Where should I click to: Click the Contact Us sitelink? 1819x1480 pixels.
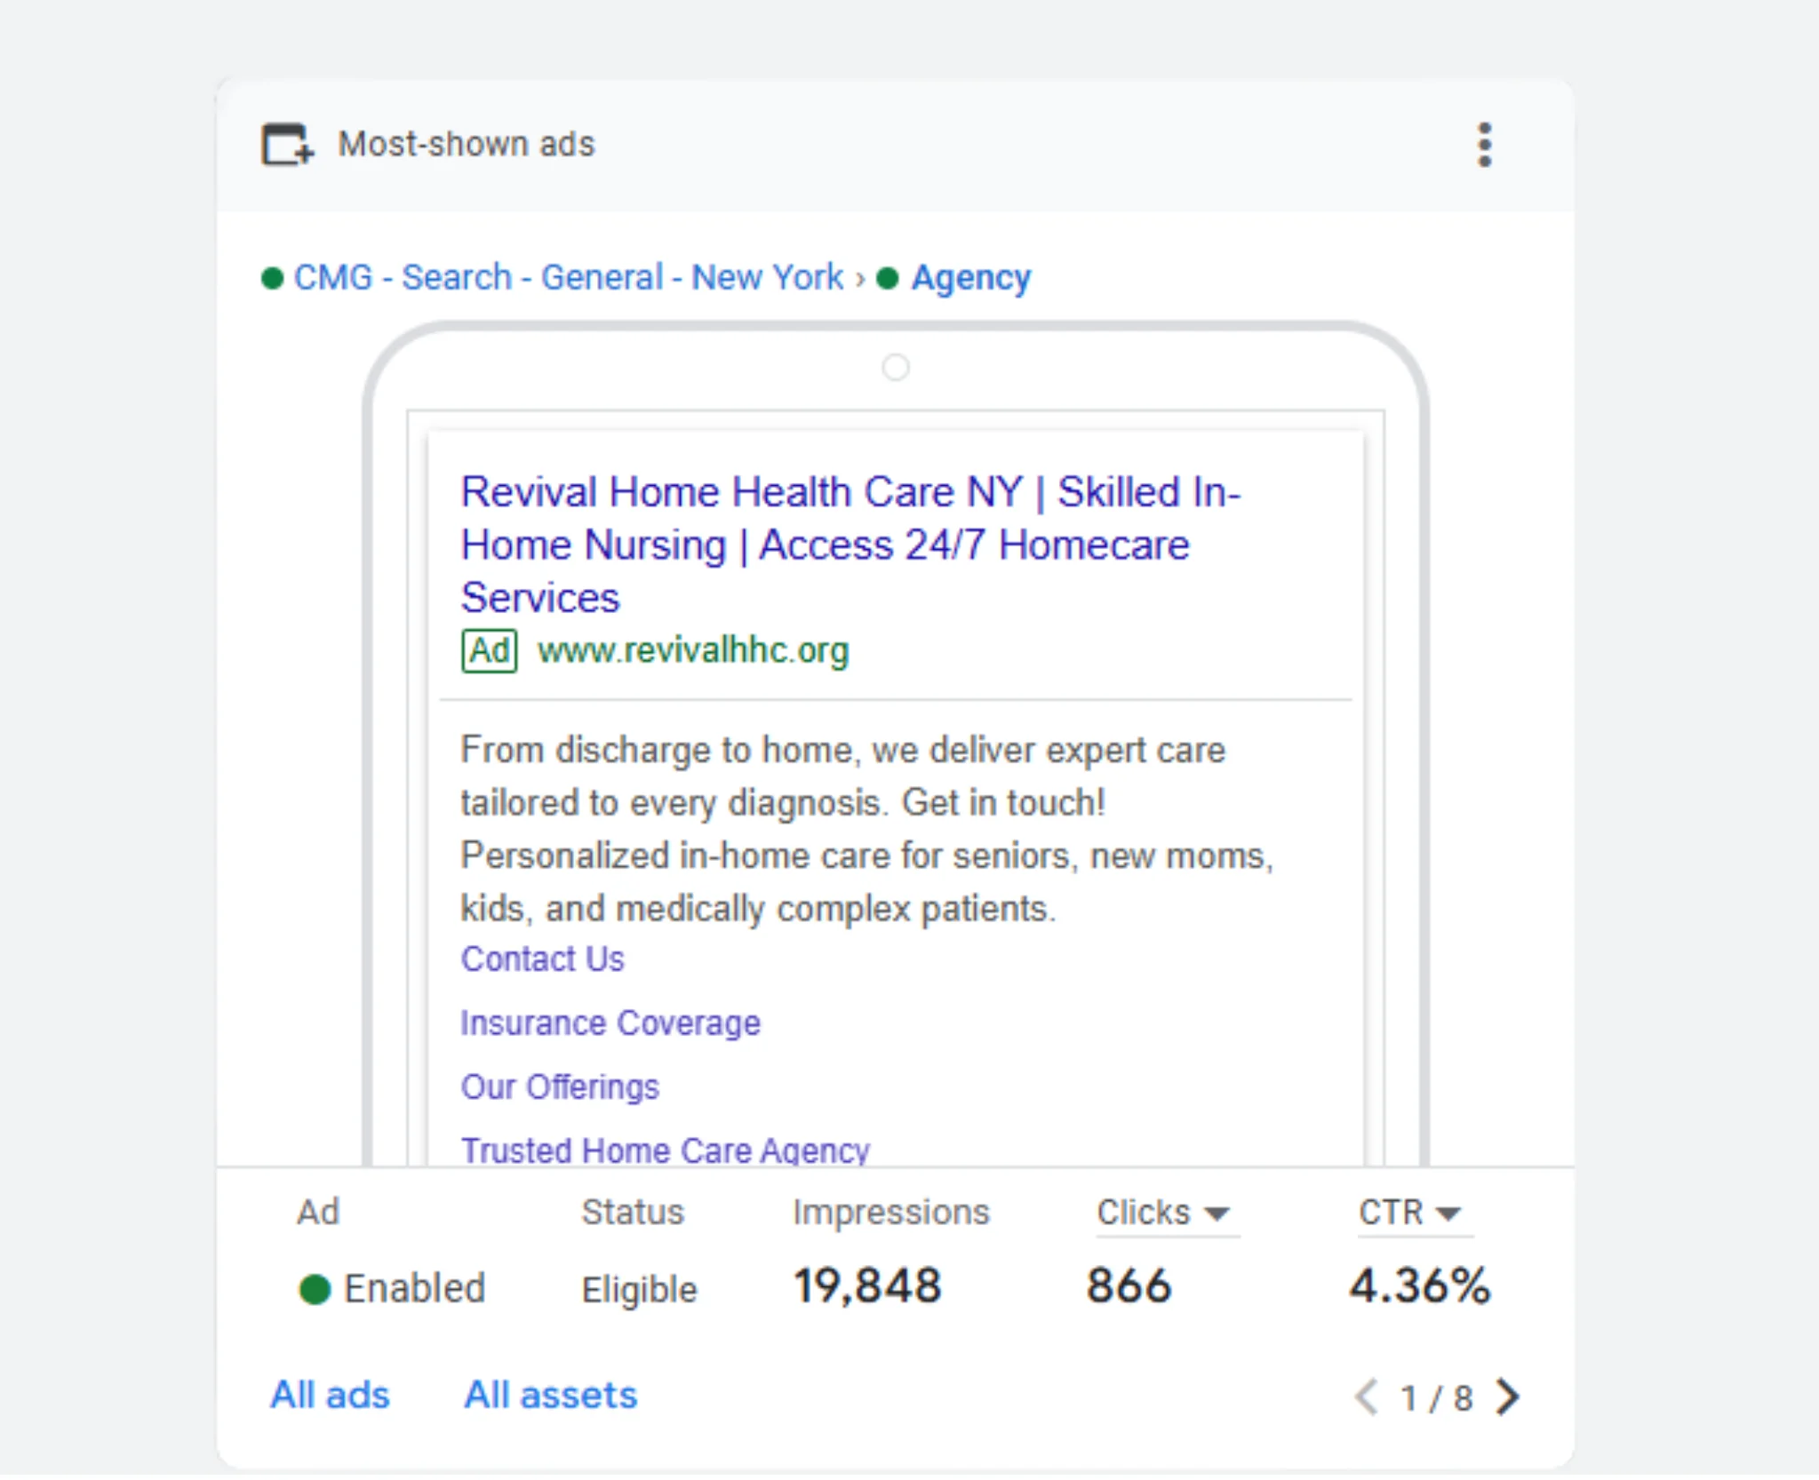pyautogui.click(x=542, y=959)
